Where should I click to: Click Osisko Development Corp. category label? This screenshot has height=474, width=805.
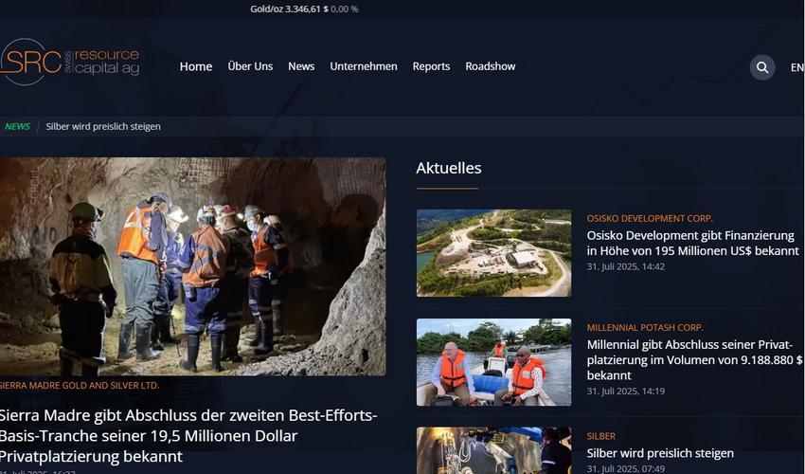click(x=650, y=218)
